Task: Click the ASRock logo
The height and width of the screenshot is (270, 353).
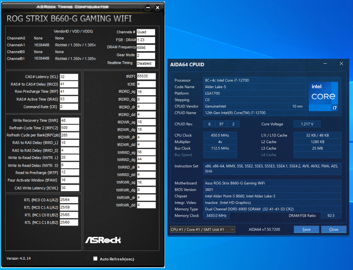Action: [103, 240]
